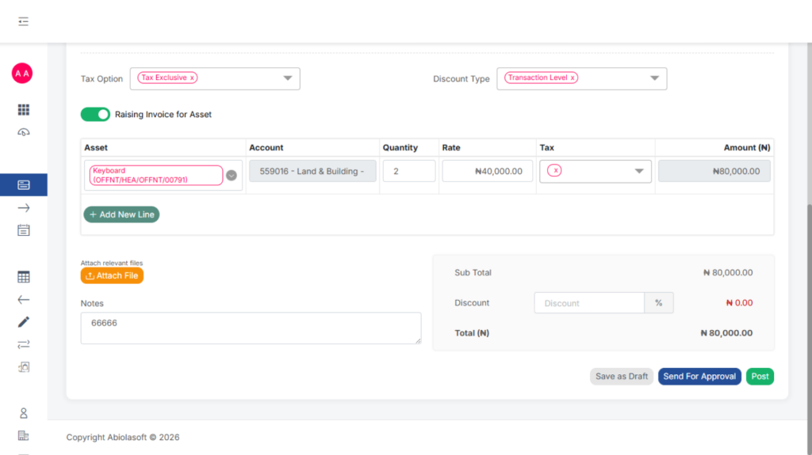Viewport: 812px width, 455px height.
Task: Remove the Transaction Level tag selection
Action: [x=573, y=78]
